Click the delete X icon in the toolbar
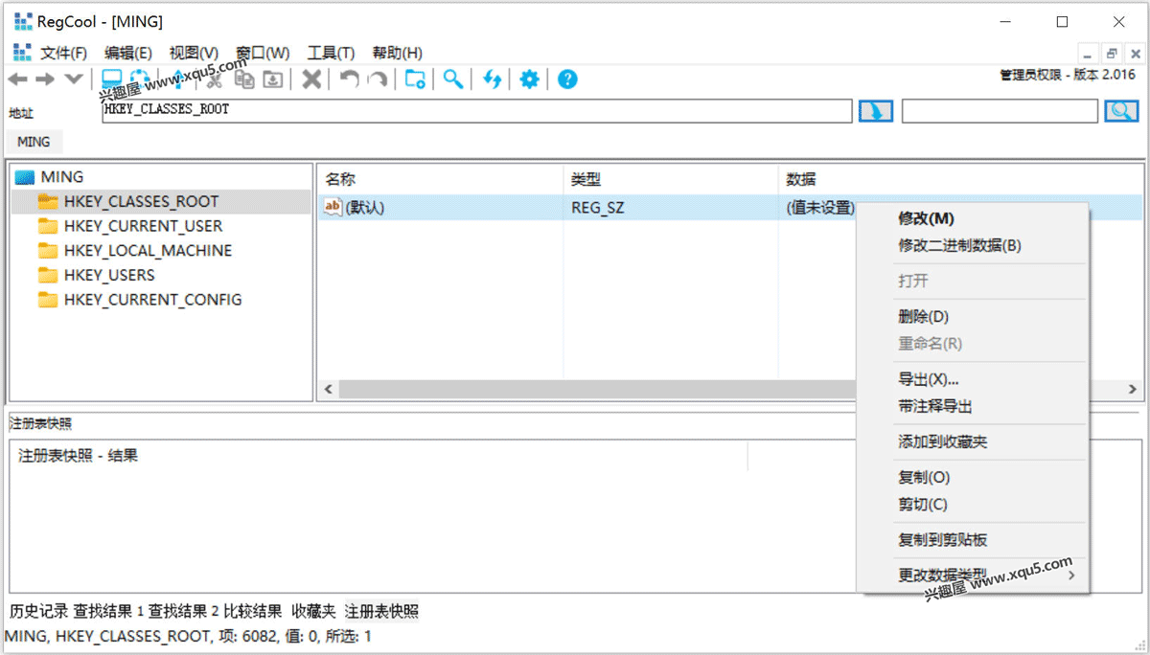Screen dimensions: 1150x655 pos(311,79)
